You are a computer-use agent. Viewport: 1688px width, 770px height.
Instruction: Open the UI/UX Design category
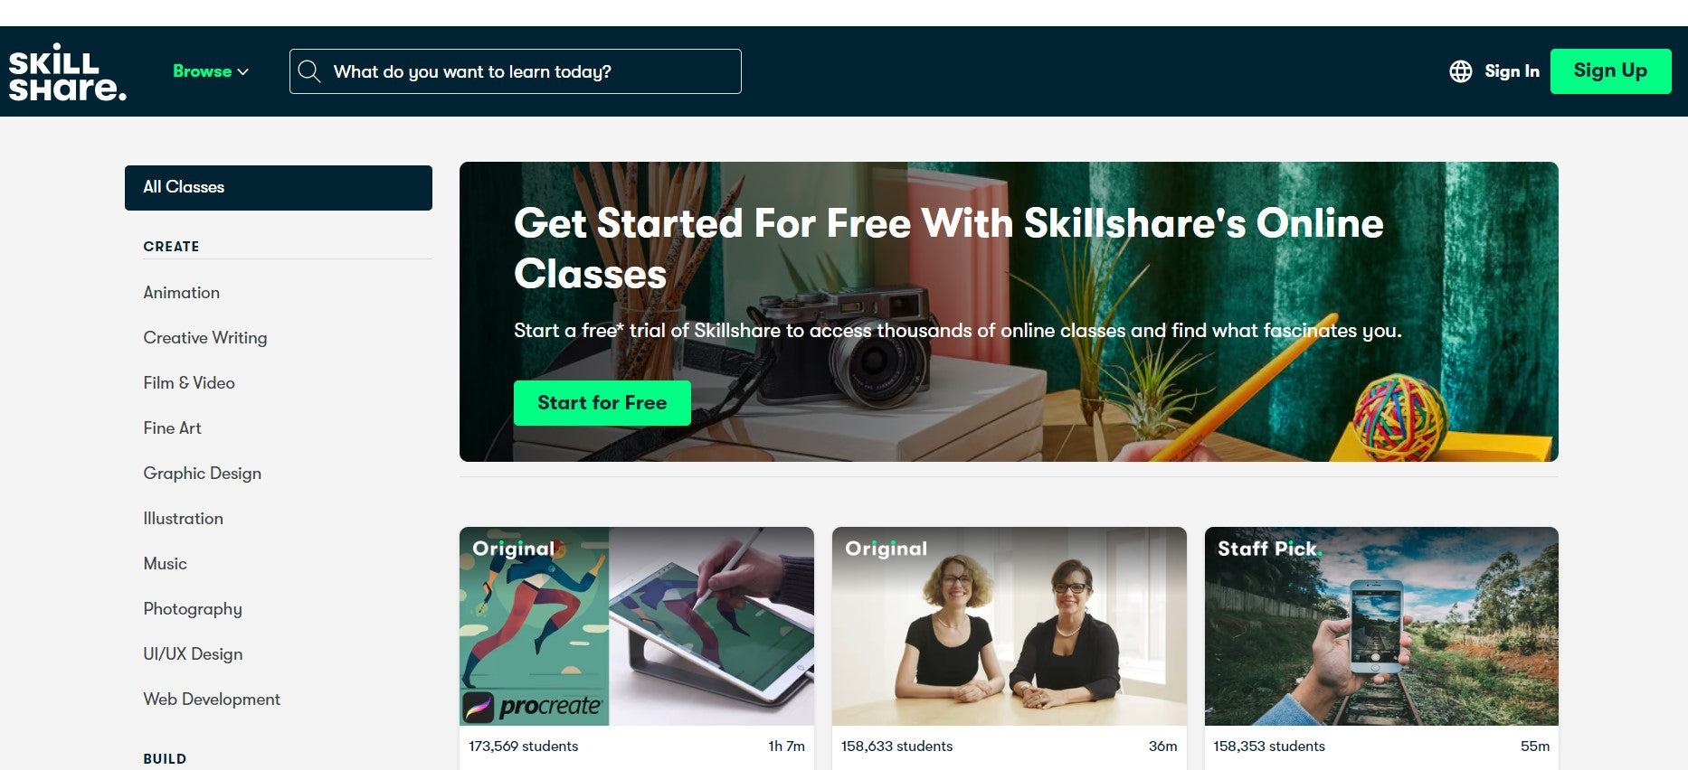click(193, 654)
